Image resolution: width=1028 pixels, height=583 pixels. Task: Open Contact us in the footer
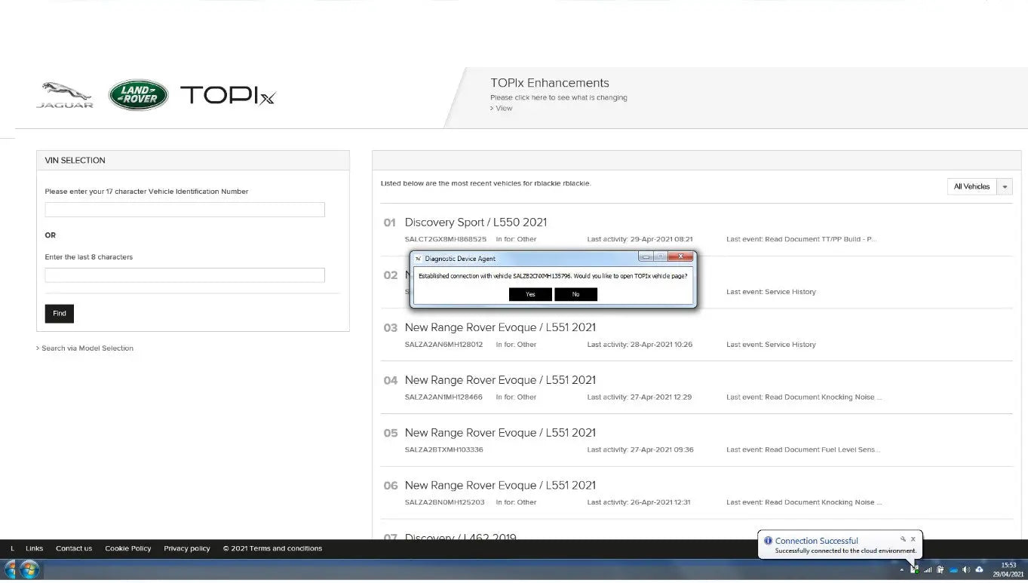[x=74, y=548]
